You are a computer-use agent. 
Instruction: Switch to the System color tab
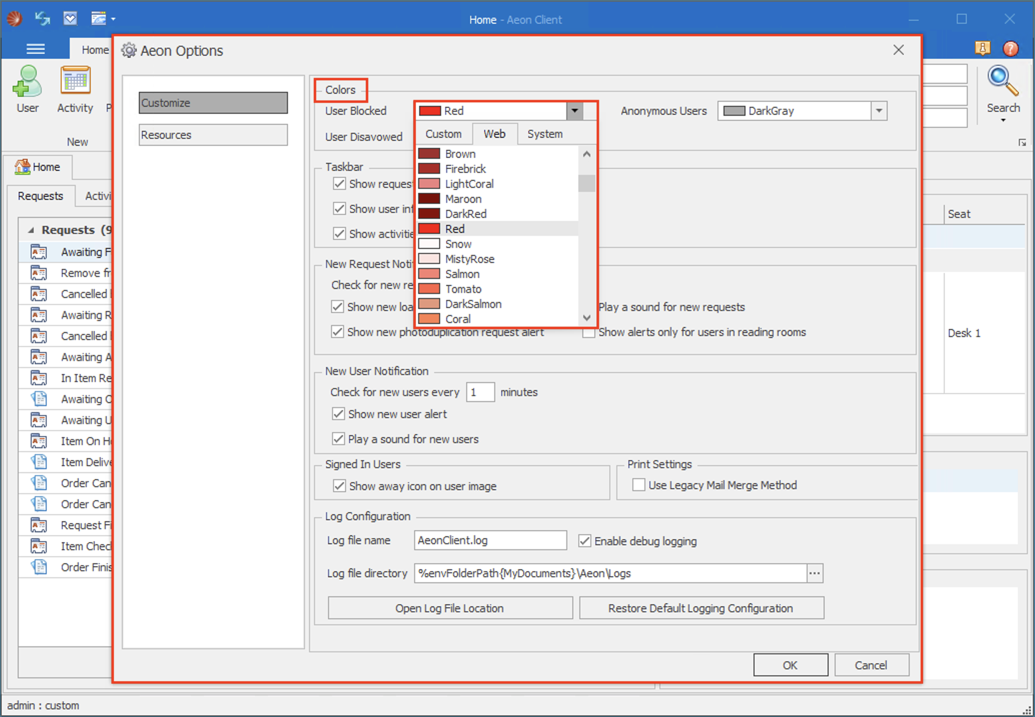(545, 134)
